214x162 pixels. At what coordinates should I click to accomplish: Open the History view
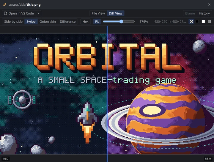click(204, 13)
